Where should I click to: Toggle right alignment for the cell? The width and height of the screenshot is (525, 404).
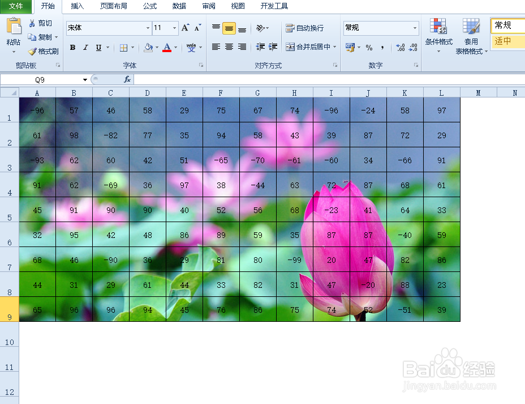click(242, 48)
